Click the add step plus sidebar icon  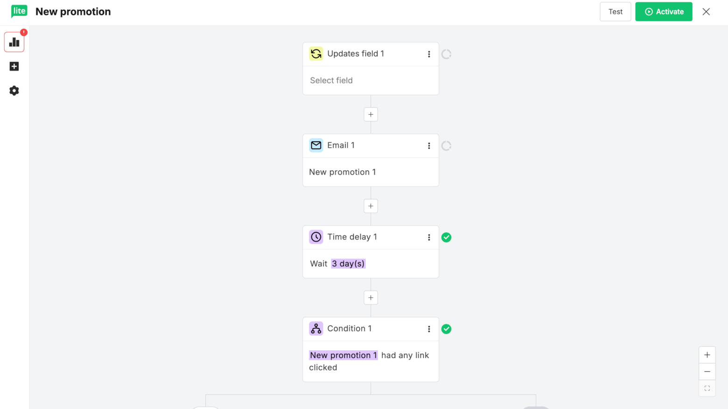point(14,67)
